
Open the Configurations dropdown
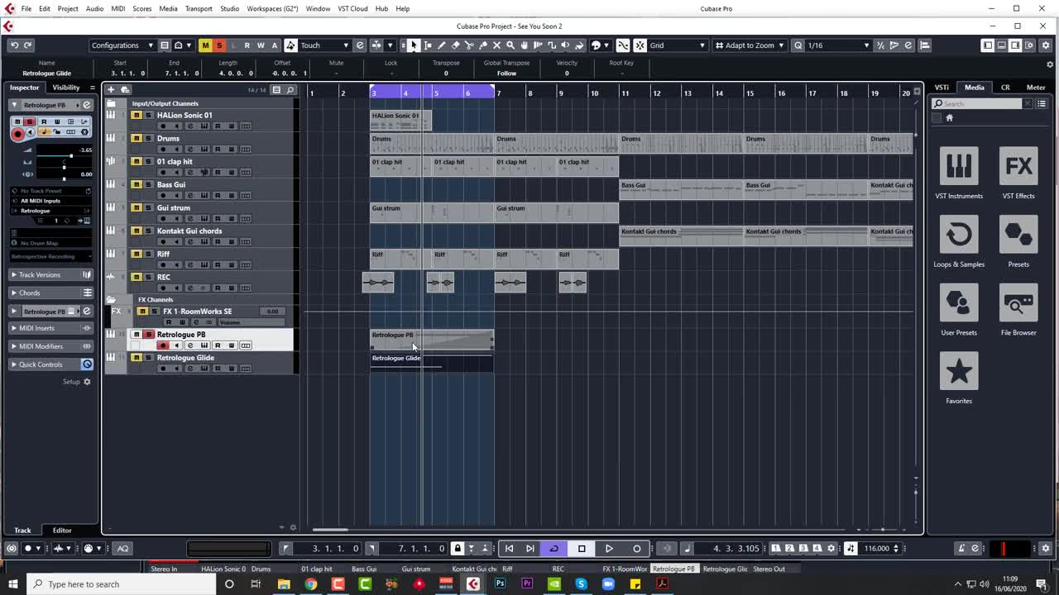(x=122, y=45)
